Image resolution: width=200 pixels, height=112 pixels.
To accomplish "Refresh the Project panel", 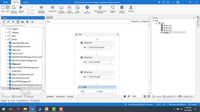I will pyautogui.click(x=13, y=22).
